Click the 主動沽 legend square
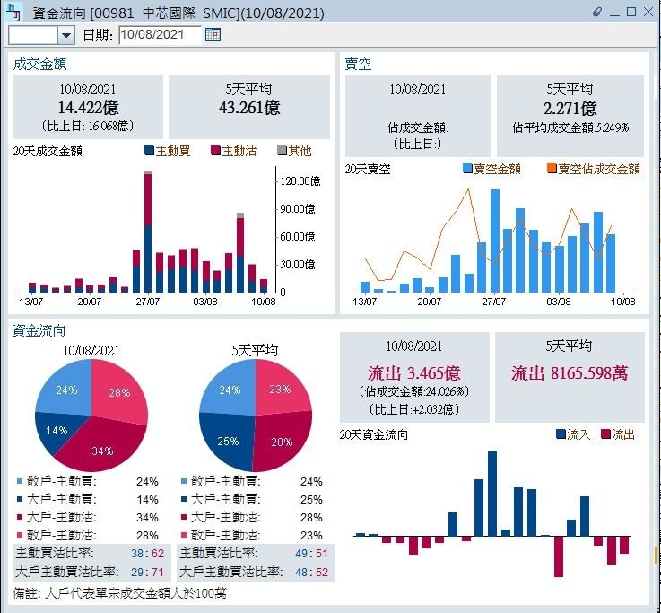 [x=215, y=151]
